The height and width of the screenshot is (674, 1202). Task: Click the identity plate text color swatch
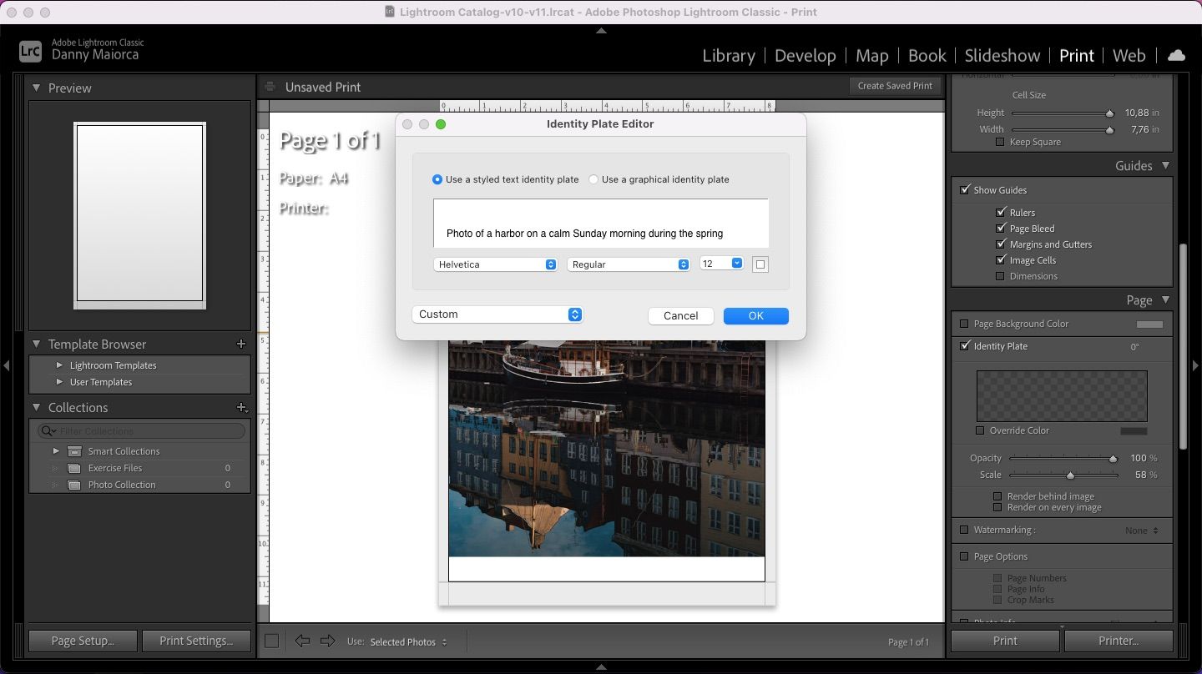point(760,264)
